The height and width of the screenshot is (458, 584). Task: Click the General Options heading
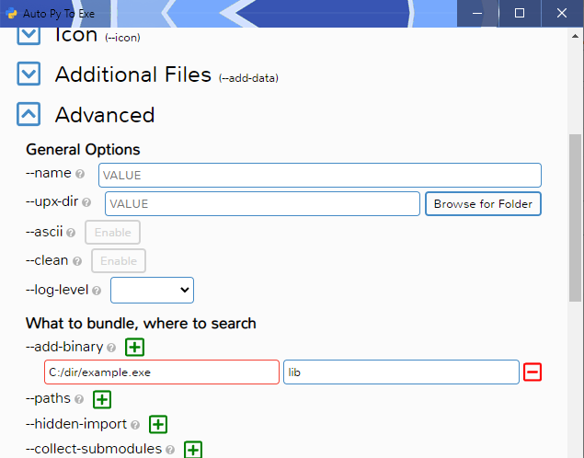click(x=83, y=149)
